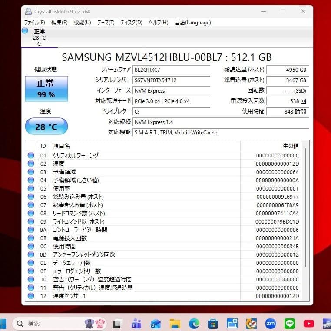Viewport: 331px width, 331px height.
Task: Open Microsoft Store from the taskbar
Action: click(x=213, y=324)
